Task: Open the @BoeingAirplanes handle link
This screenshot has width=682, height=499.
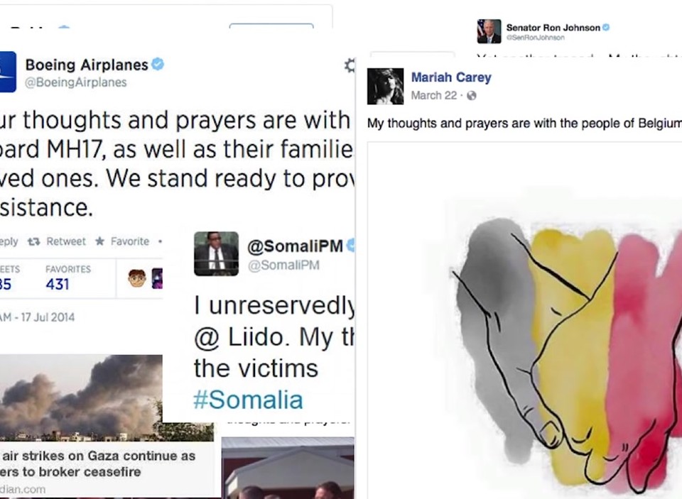Action: [76, 82]
